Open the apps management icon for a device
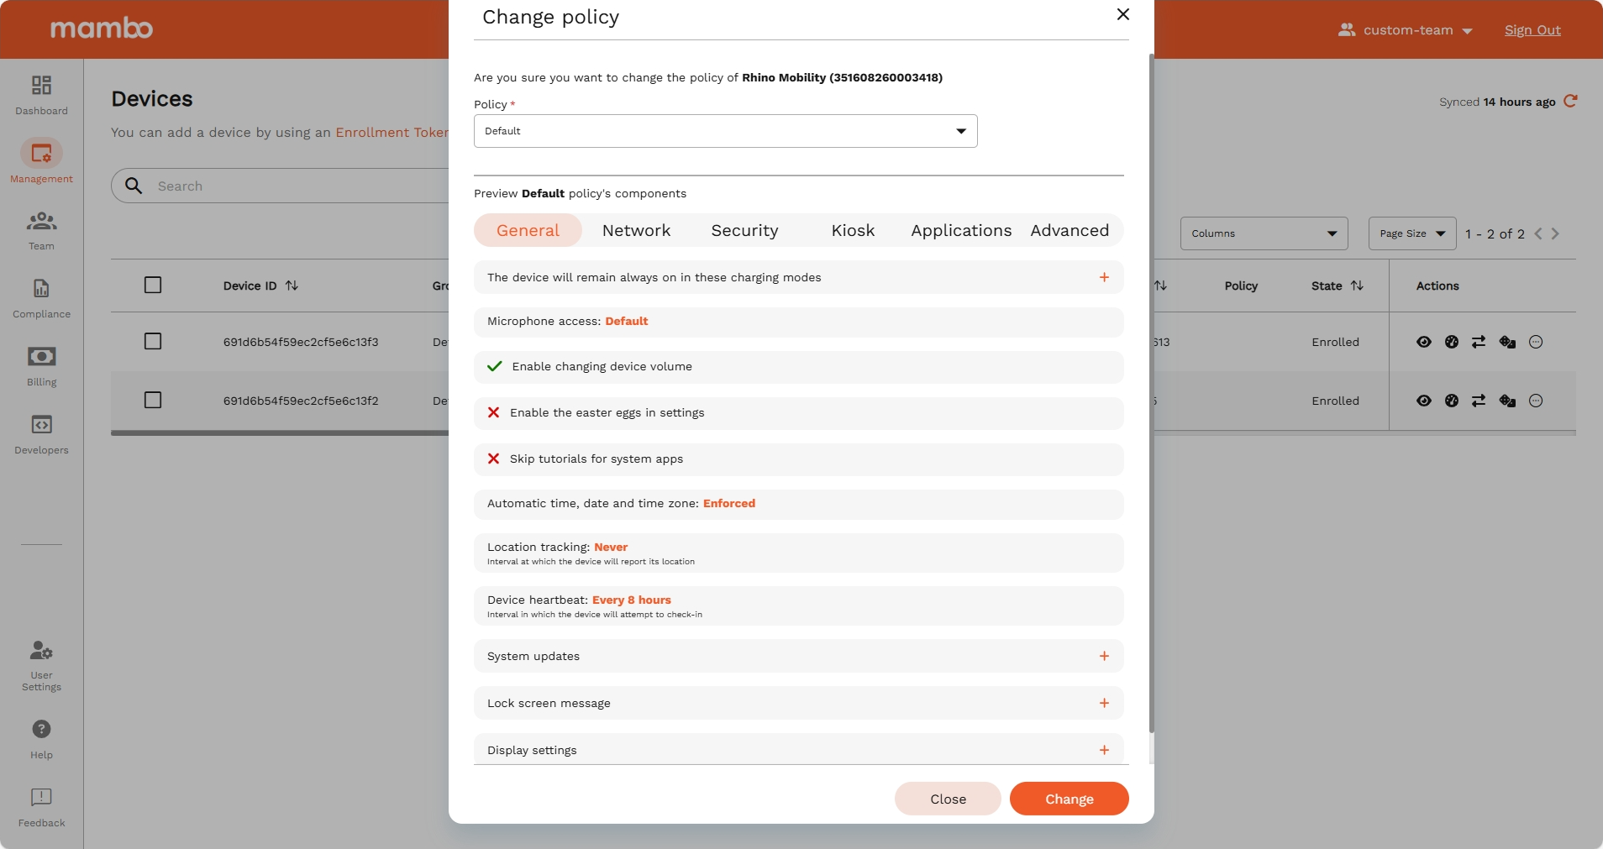Screen dimensions: 1603x849 pyautogui.click(x=1507, y=342)
